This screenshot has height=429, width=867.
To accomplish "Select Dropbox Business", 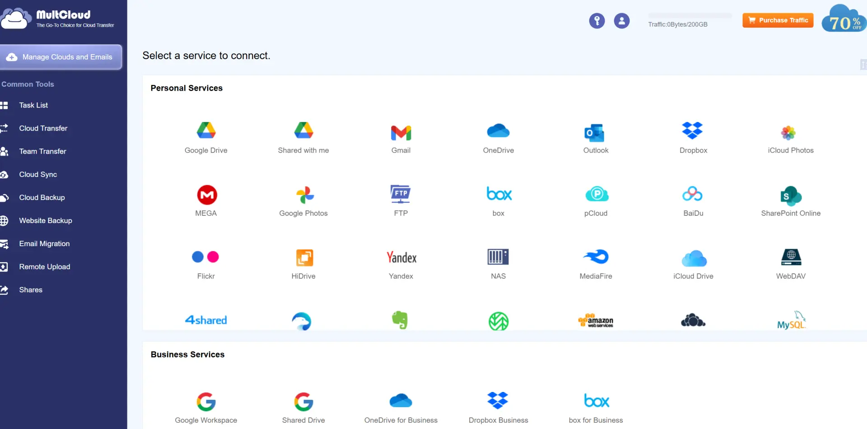I will point(499,408).
